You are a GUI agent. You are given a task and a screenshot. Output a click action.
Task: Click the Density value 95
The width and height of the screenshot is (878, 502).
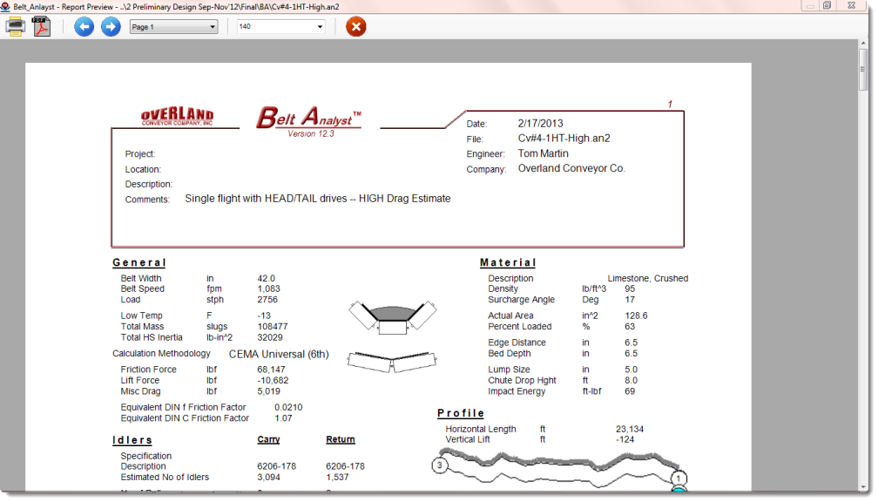[x=630, y=289]
